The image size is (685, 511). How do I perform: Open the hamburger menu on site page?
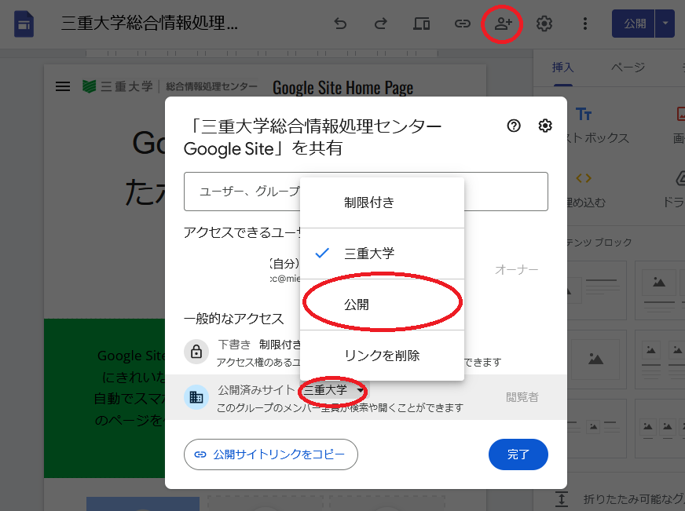point(63,86)
